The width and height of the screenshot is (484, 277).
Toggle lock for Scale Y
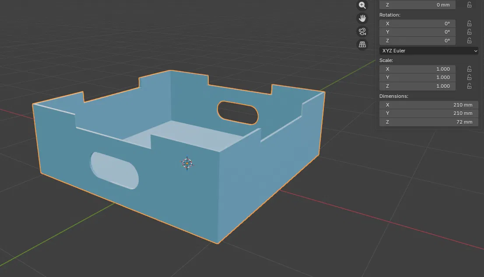[x=469, y=77]
